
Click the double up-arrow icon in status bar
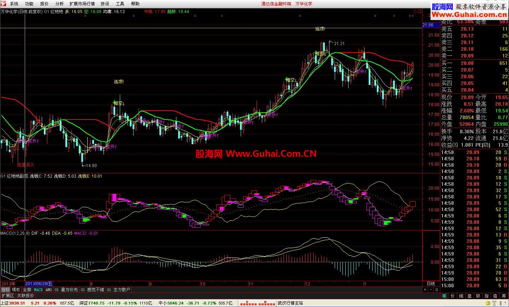(501, 303)
